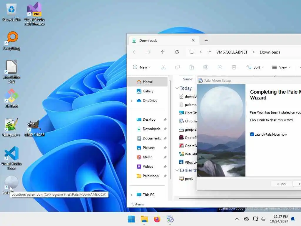This screenshot has height=226, width=301.
Task: Refresh the Downloads folder view
Action: coord(177,52)
